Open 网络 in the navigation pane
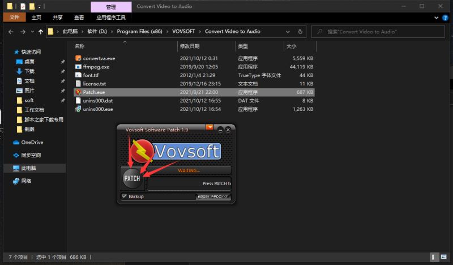The image size is (453, 265). pyautogui.click(x=26, y=181)
